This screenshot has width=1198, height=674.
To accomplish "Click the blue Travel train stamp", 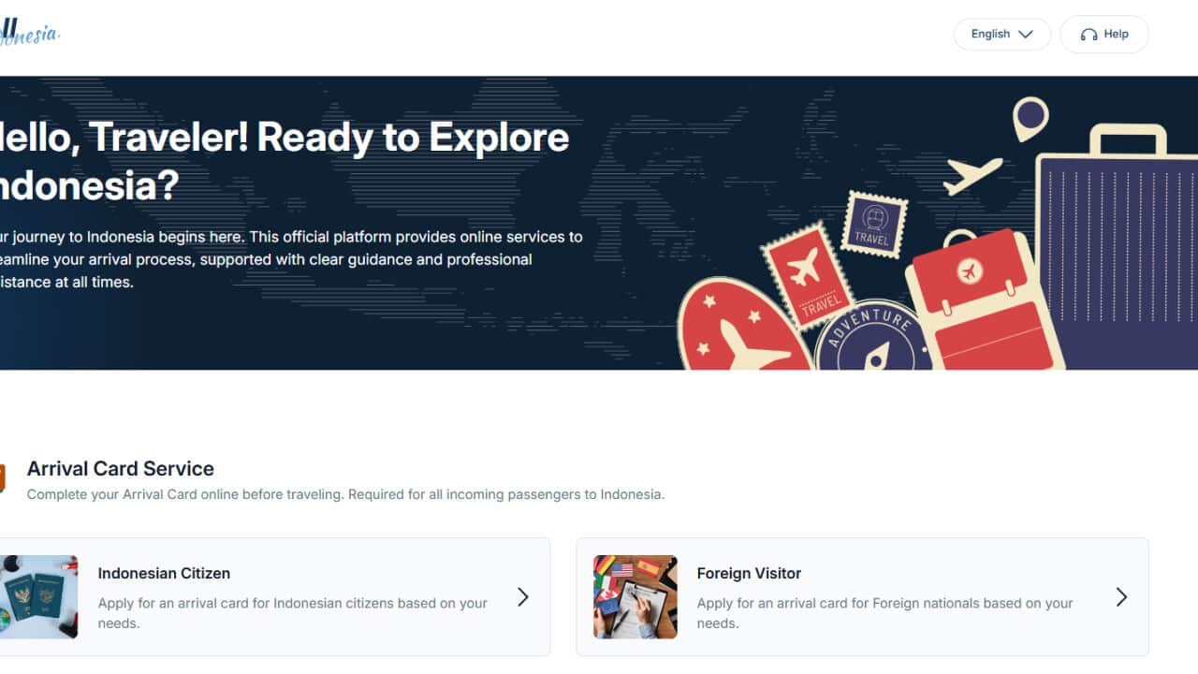I will tap(874, 225).
